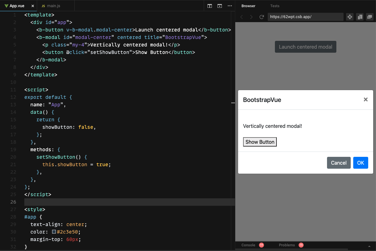The image size is (376, 251).
Task: Click the '#app {' selector line
Action: click(x=33, y=217)
